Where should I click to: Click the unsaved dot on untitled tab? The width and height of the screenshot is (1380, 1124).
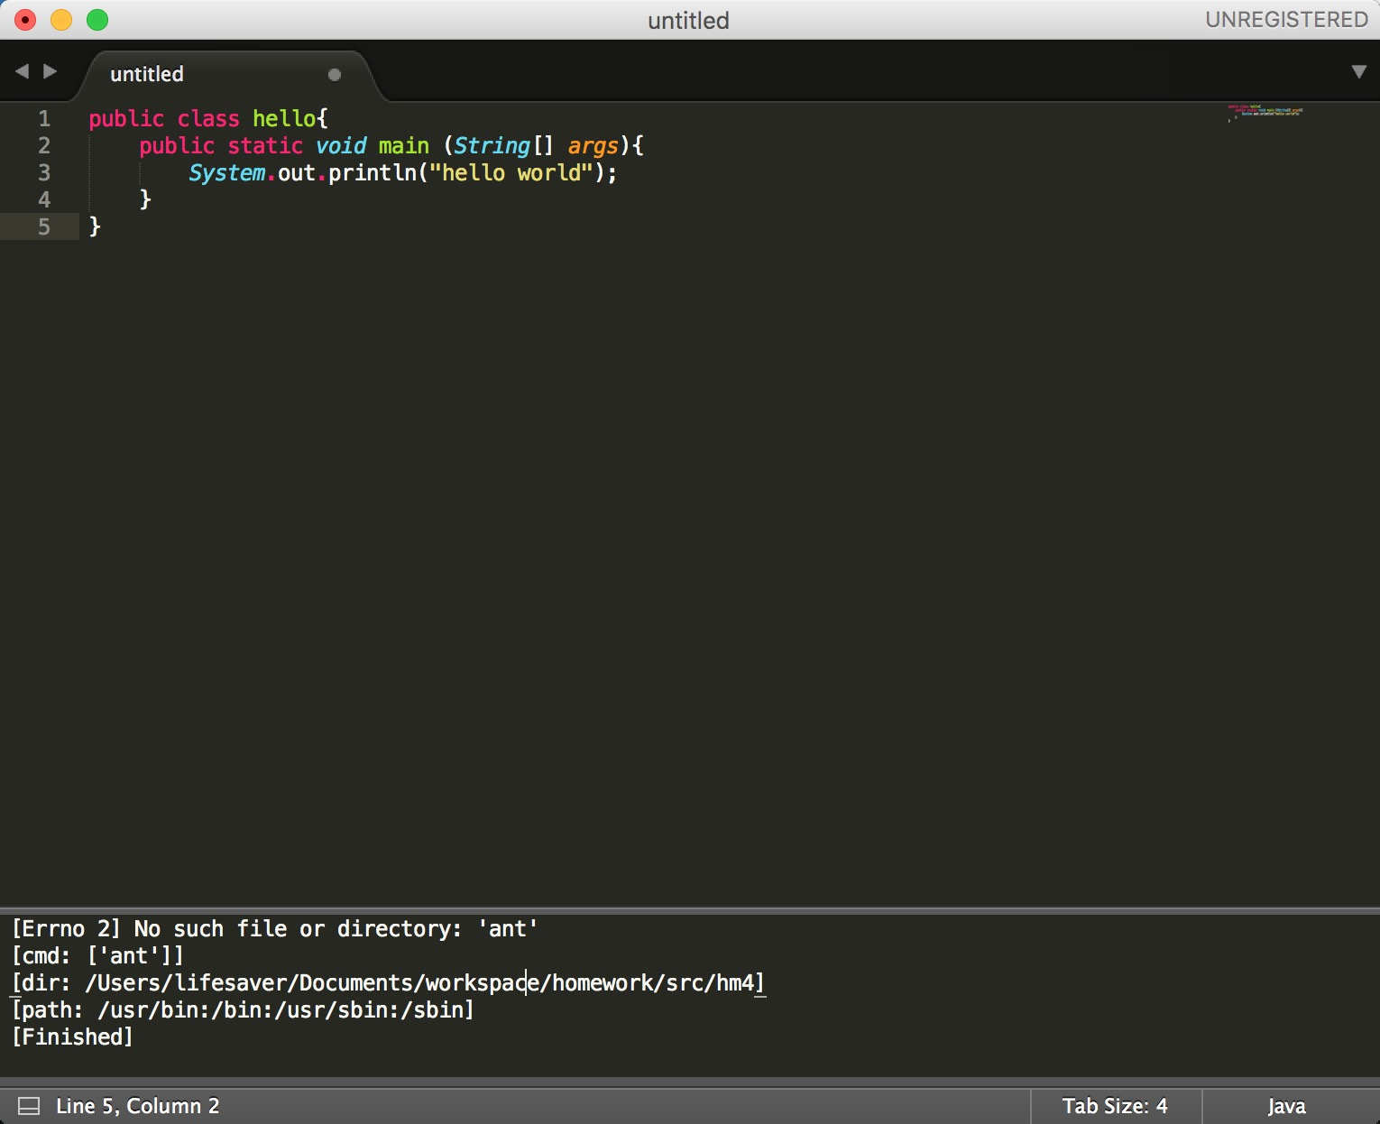tap(335, 75)
